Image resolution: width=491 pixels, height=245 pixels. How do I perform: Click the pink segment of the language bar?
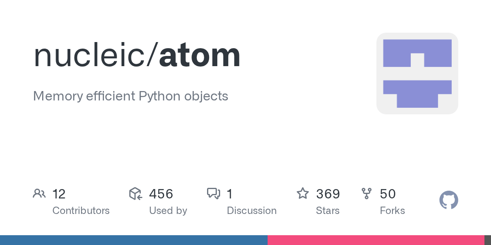click(x=376, y=240)
